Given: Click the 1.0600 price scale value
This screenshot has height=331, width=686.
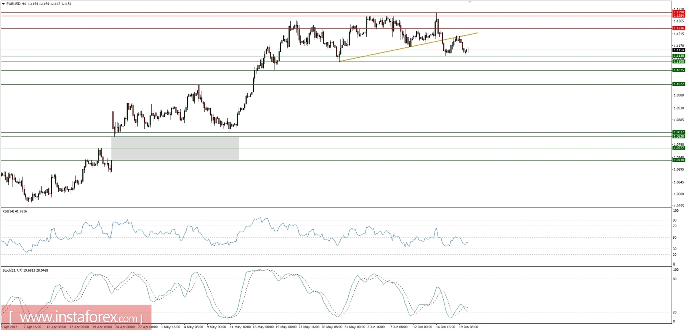Looking at the screenshot, I should (679, 194).
